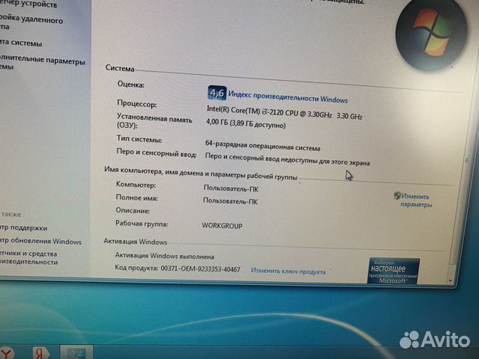Screen dimensions: 479x359
Task: Open the Изменить ключ продукта link
Action: pyautogui.click(x=288, y=271)
